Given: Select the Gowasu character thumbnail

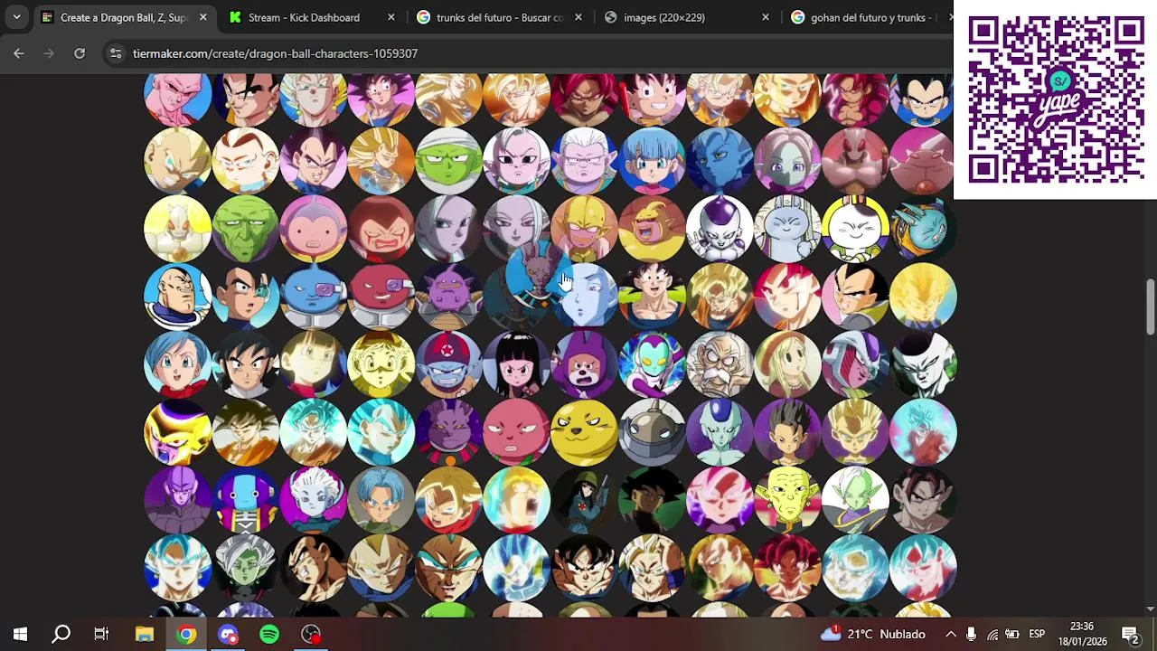Looking at the screenshot, I should tap(788, 500).
